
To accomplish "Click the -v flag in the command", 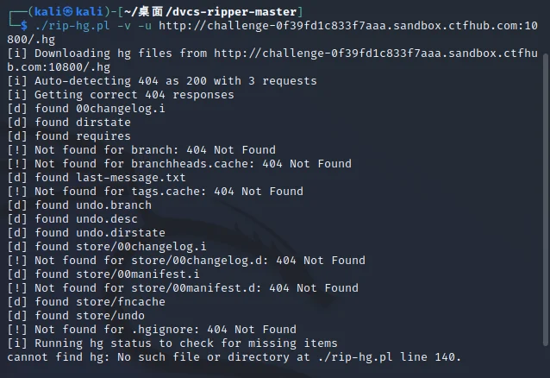I will 116,25.
